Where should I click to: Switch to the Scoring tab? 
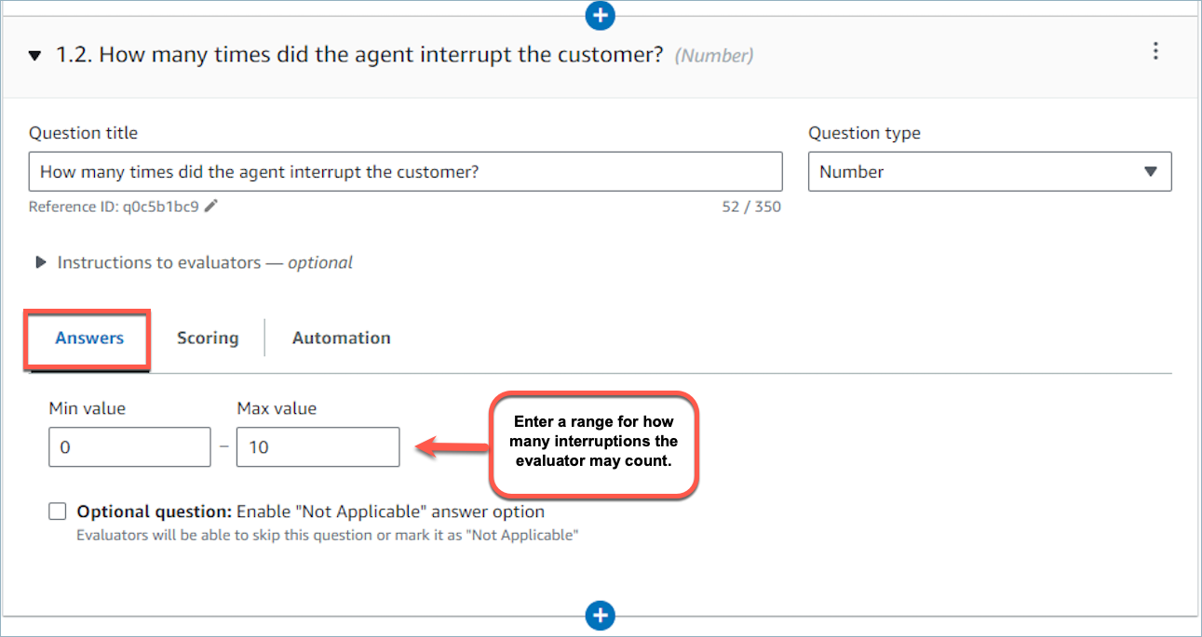208,338
